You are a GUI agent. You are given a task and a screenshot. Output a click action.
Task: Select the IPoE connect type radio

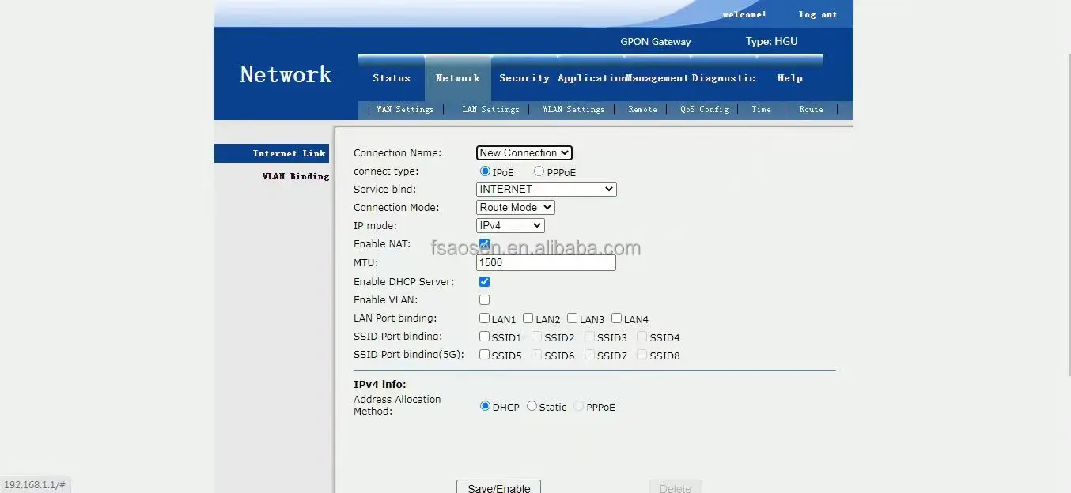coord(485,171)
